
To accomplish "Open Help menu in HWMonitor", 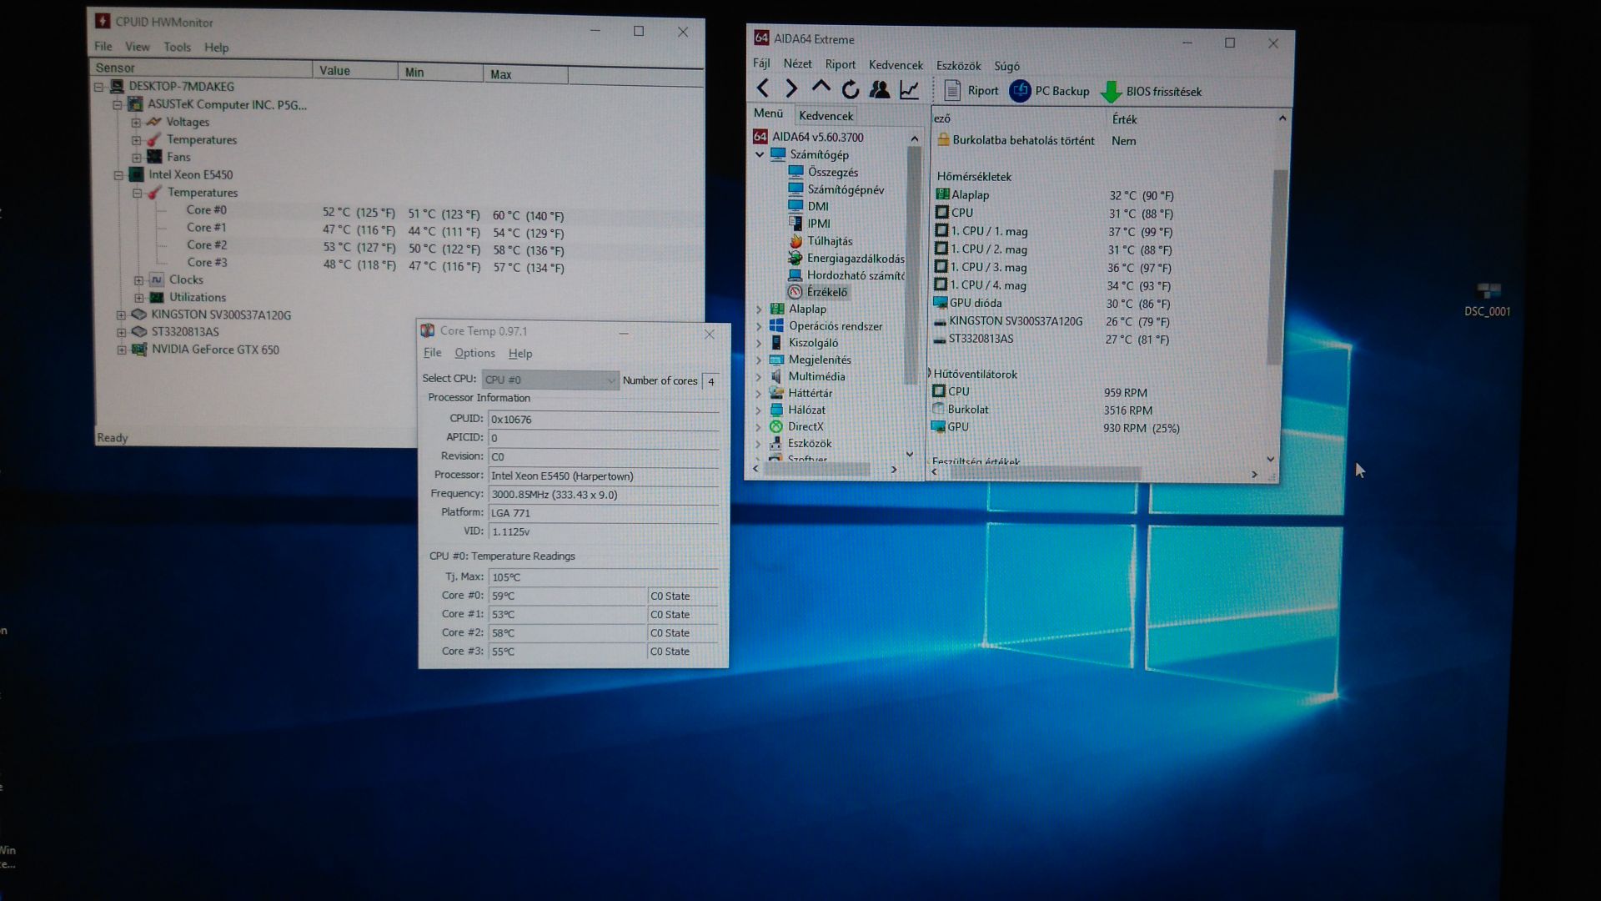I will (x=216, y=48).
